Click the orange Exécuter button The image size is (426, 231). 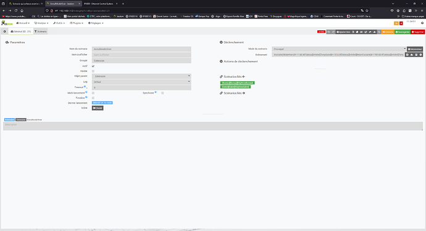point(388,31)
